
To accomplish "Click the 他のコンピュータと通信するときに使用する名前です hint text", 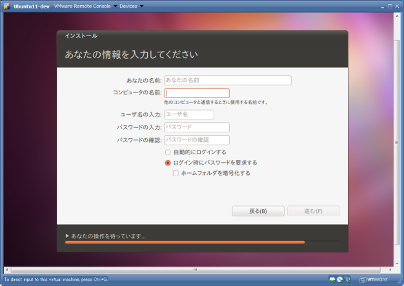I will coord(216,102).
